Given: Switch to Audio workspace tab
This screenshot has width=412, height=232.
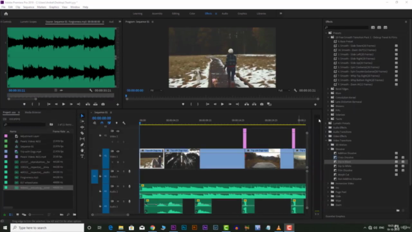Looking at the screenshot, I should coord(225,14).
